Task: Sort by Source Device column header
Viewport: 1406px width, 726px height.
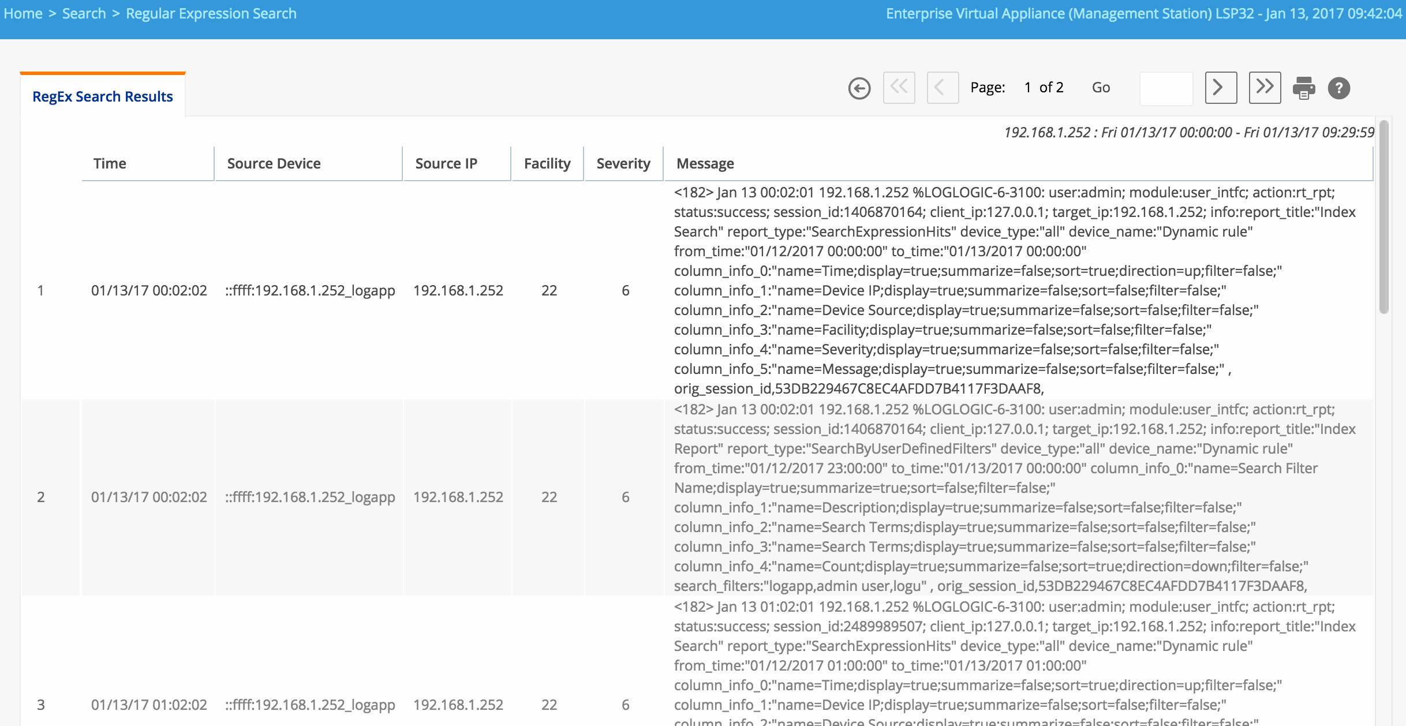Action: (274, 164)
